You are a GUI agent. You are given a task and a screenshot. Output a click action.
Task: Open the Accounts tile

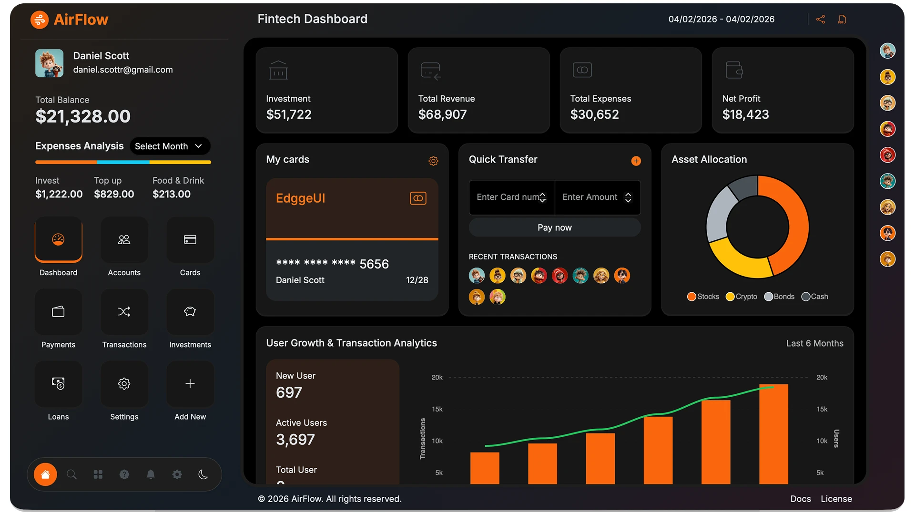coord(124,240)
